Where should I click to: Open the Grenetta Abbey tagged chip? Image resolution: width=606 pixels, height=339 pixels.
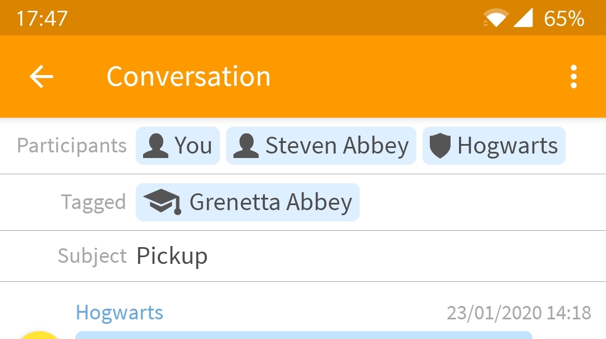[x=247, y=202]
